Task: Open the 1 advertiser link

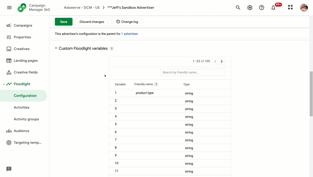Action: [x=130, y=34]
